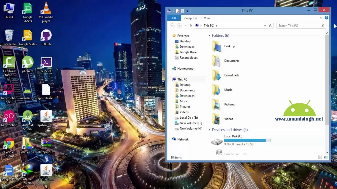Open the Computer ribbon tab
Image resolution: width=337 pixels, height=189 pixels.
tap(191, 18)
